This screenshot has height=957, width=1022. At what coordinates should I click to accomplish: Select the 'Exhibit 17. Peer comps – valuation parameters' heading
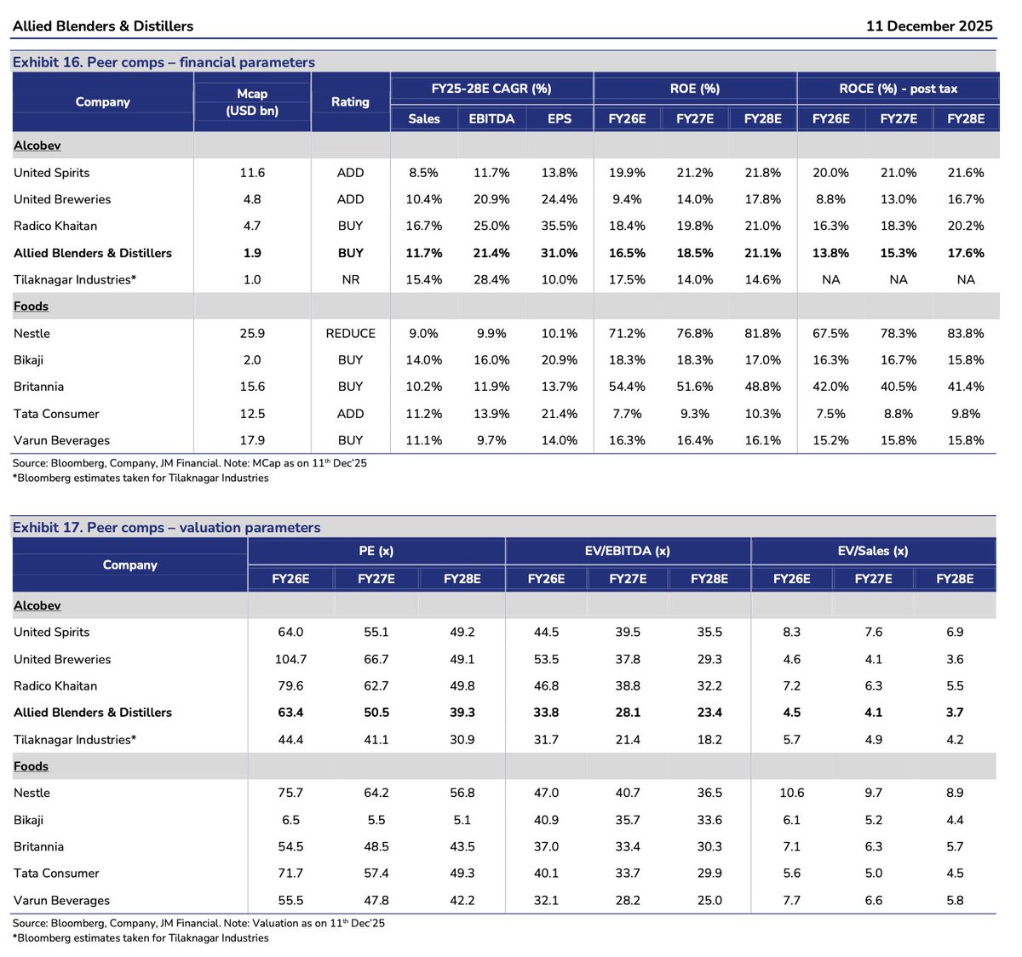click(x=166, y=527)
